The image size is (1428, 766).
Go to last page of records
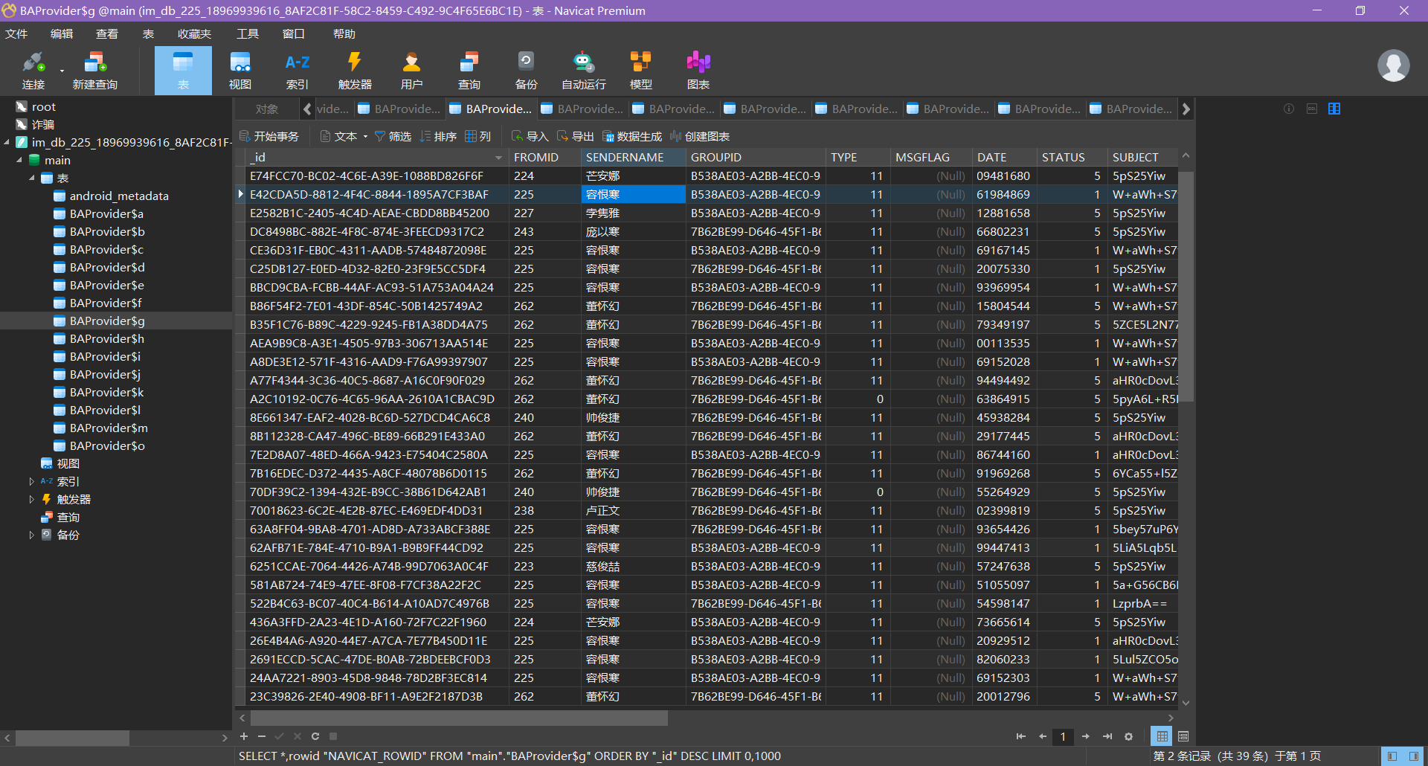[1107, 736]
